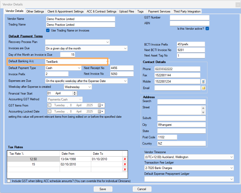Toggle Use Trading Name on Invoices checkbox

coord(48,30)
